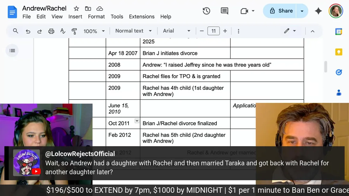Rename the Andrew/Rachel document title
Image resolution: width=349 pixels, height=196 pixels.
click(44, 8)
